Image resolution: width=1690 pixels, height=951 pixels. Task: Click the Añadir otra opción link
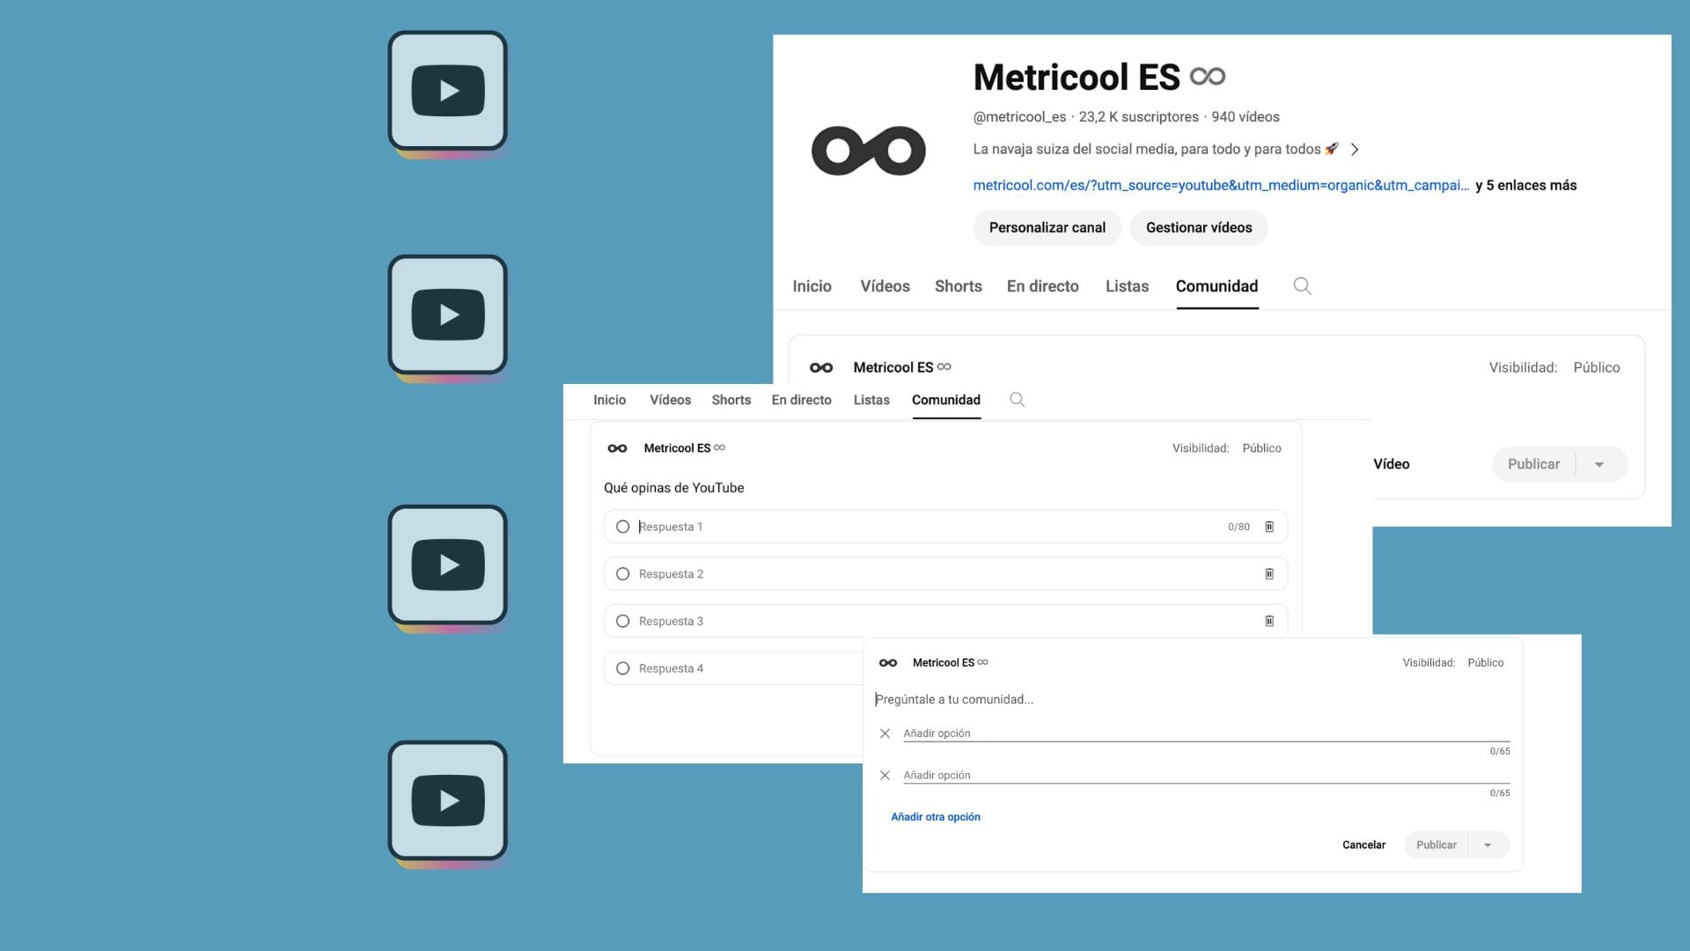click(935, 817)
